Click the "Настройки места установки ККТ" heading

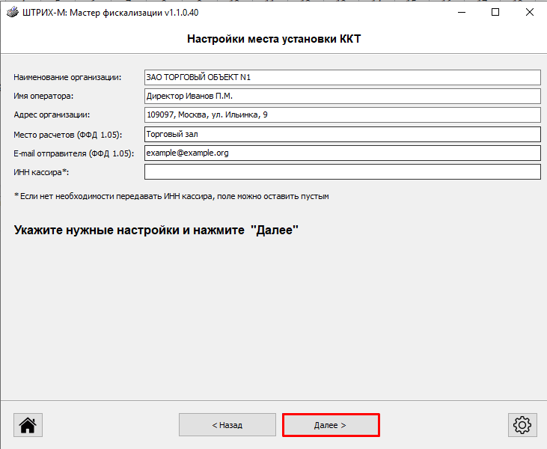tap(273, 38)
